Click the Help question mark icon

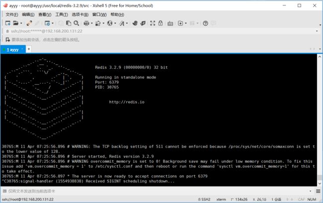point(205,23)
